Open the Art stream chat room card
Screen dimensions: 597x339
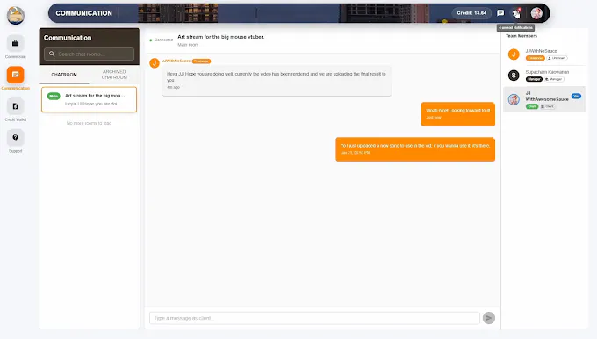click(89, 99)
